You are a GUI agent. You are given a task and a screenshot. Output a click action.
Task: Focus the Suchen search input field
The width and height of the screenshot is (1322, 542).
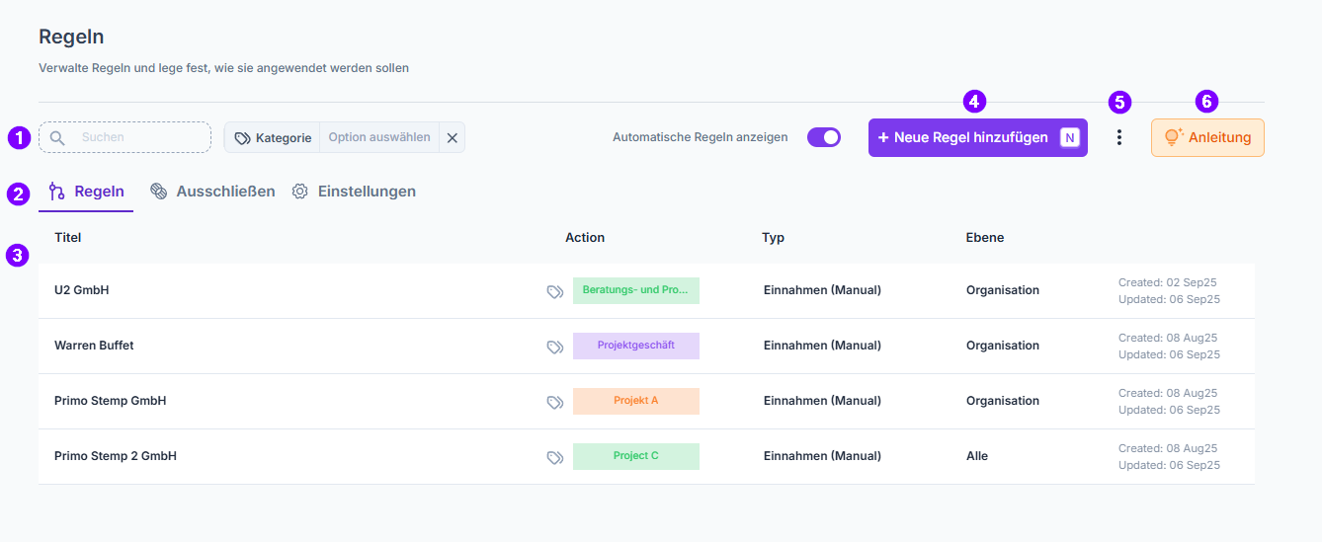(x=124, y=137)
